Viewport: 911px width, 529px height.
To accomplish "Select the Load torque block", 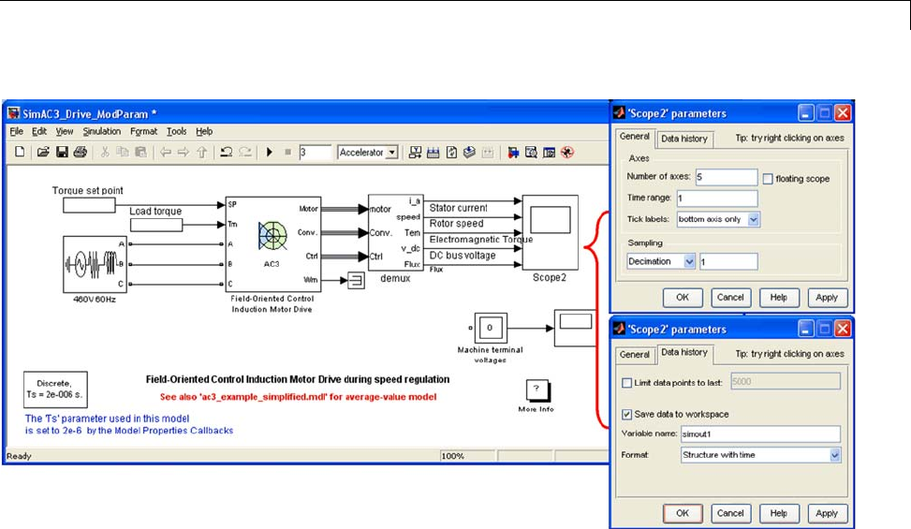I will [156, 225].
